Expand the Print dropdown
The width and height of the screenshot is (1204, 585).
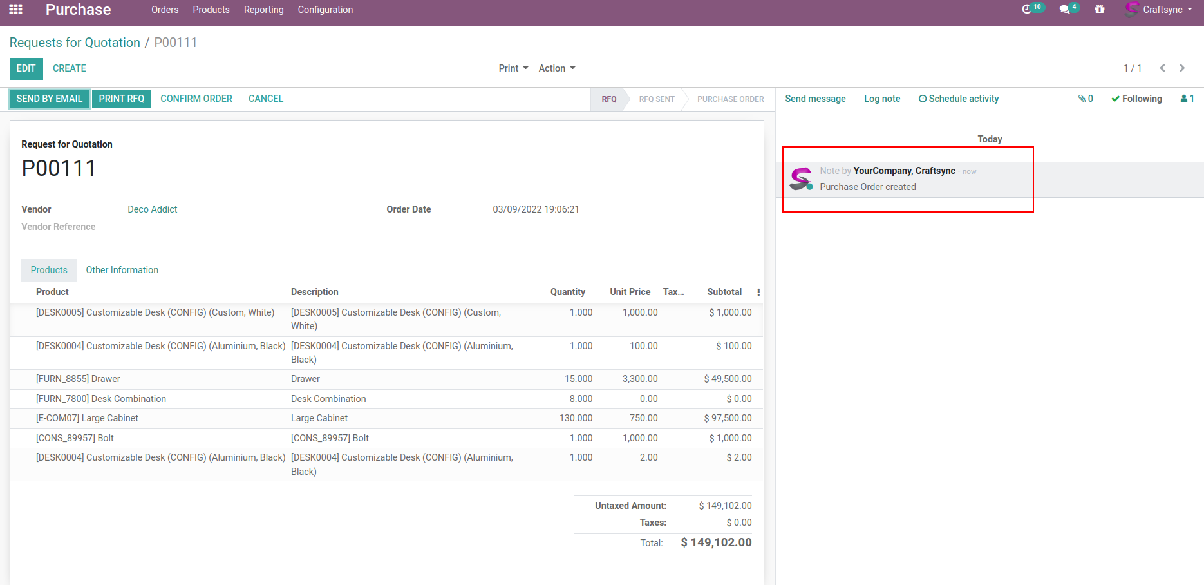click(x=513, y=68)
